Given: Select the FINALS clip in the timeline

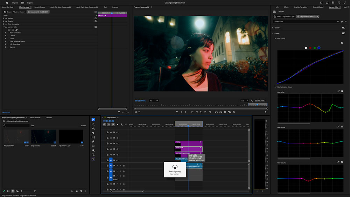Looking at the screenshot, I should point(188,143).
